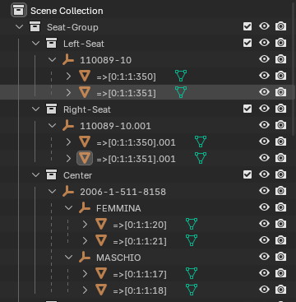Viewport: 296px width, 302px height.
Task: Hide =>[0:1:1:18] using its eye icon
Action: click(x=264, y=290)
